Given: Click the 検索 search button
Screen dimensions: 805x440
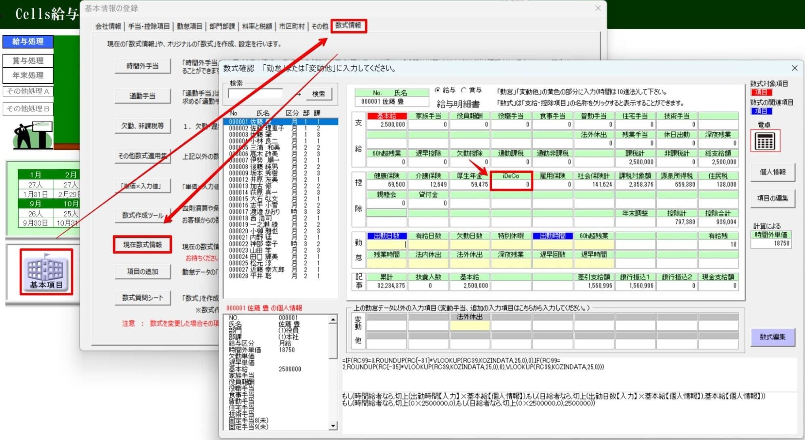Looking at the screenshot, I should tap(318, 94).
